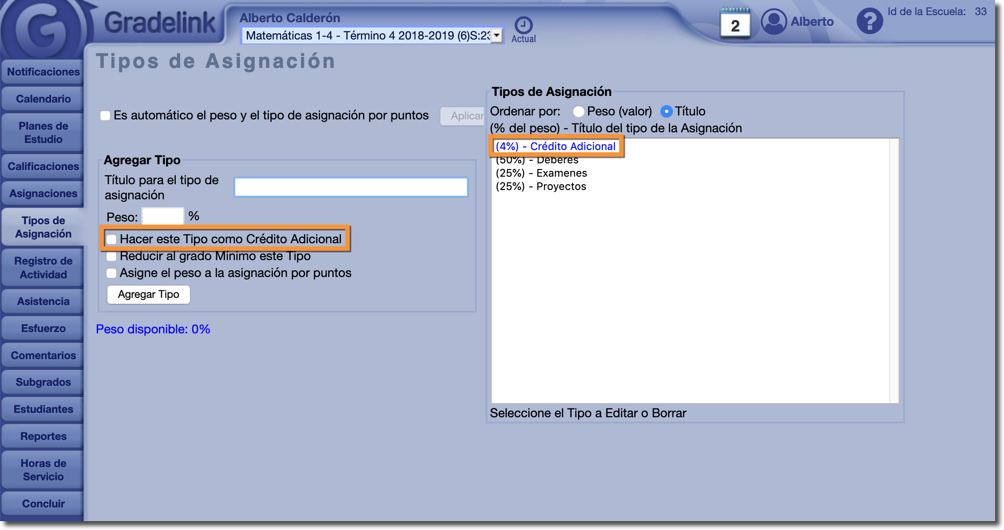Open Calificaciones in the sidebar
Image resolution: width=1004 pixels, height=530 pixels.
point(43,166)
